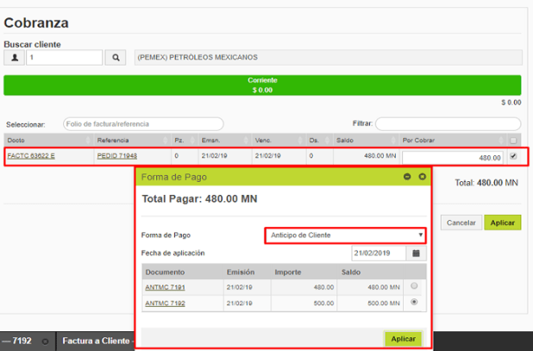Click the magnifier search client button

116,58
